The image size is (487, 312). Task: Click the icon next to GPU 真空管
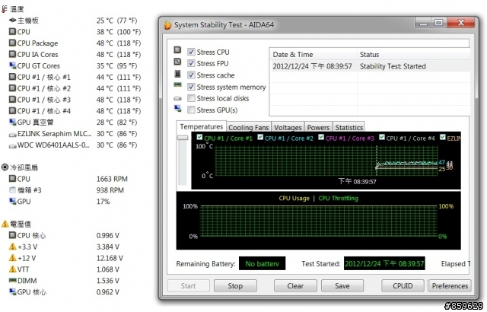pos(12,122)
